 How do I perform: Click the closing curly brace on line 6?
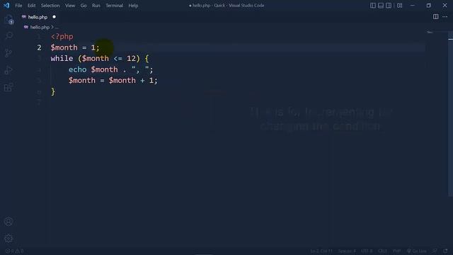pos(53,91)
